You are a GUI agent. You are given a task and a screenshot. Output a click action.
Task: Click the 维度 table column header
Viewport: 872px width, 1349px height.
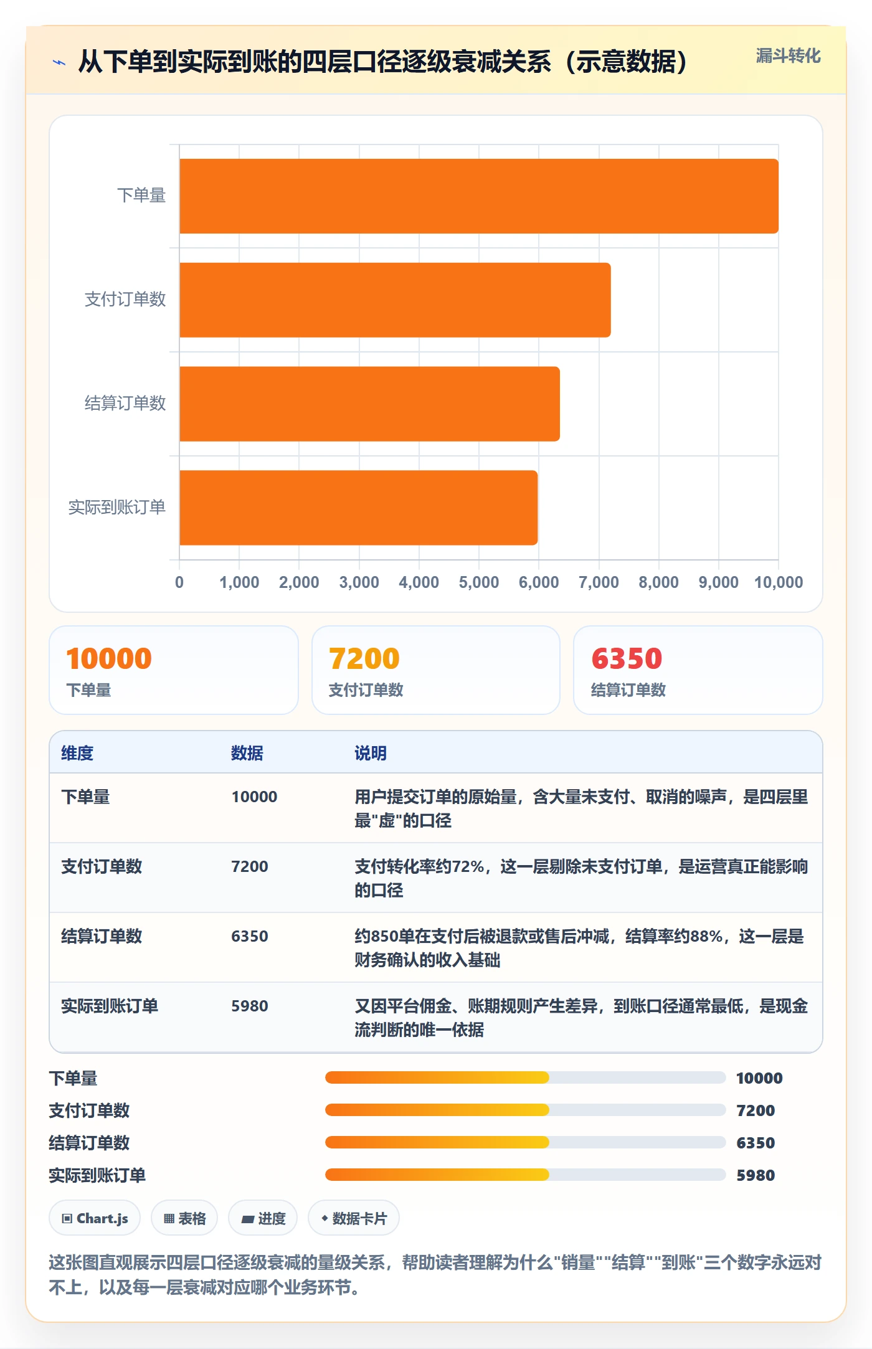77,753
